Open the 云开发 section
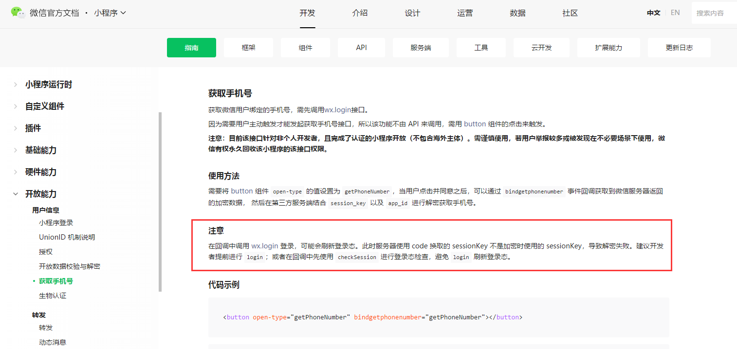The image size is (737, 349). (x=541, y=47)
